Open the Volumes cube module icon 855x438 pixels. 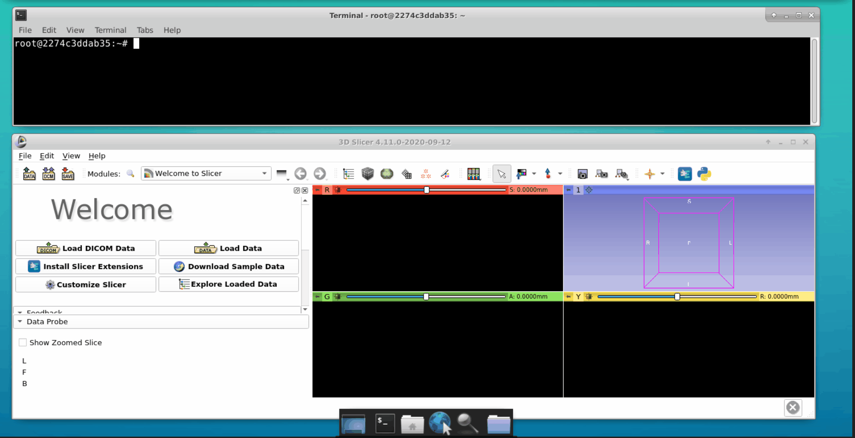pyautogui.click(x=368, y=174)
